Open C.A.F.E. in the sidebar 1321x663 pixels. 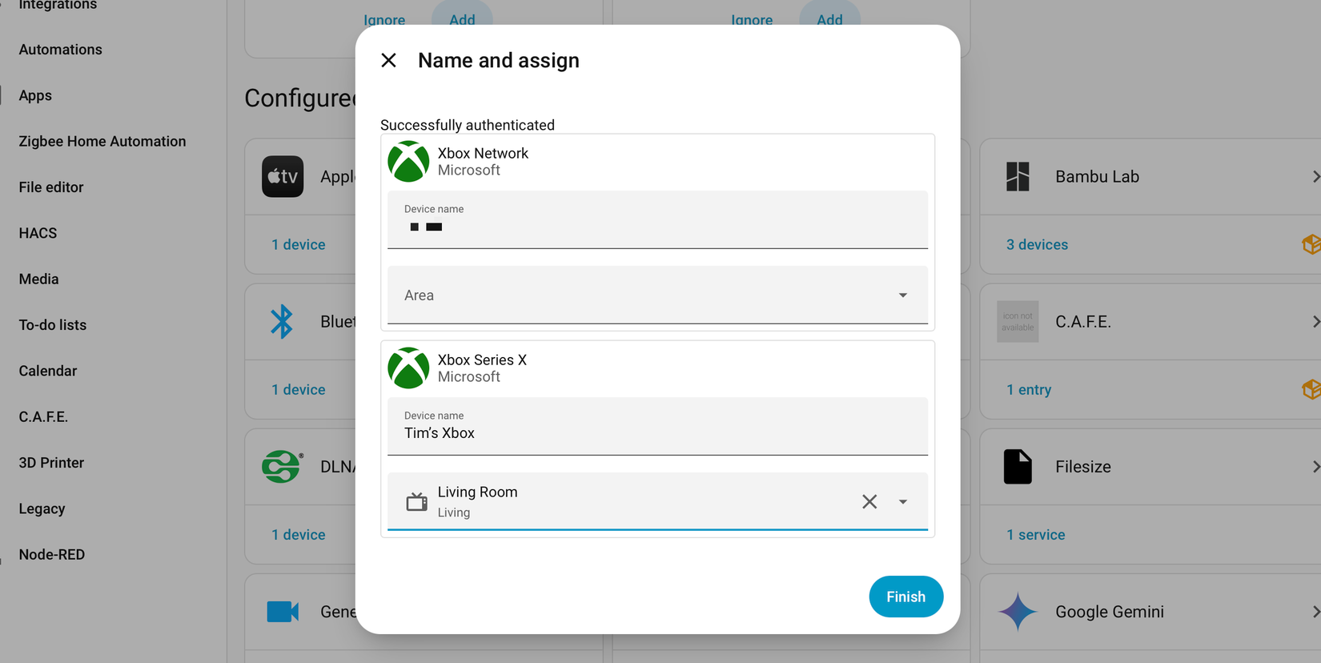click(x=43, y=416)
